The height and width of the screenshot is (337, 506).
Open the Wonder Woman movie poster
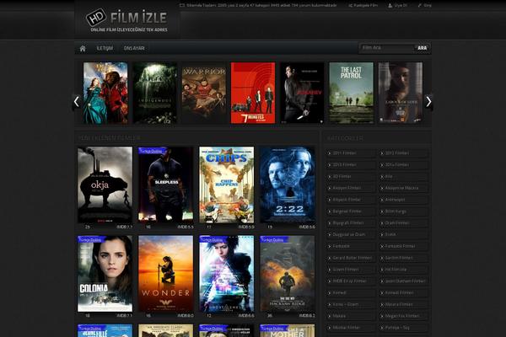(x=166, y=274)
